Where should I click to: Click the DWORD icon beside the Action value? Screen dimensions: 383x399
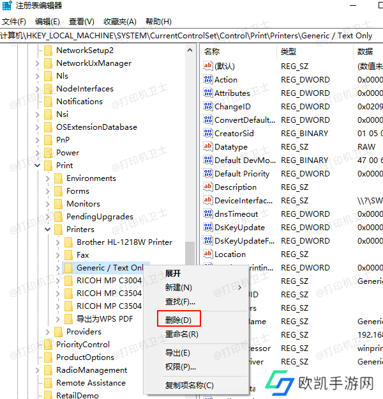pos(207,80)
